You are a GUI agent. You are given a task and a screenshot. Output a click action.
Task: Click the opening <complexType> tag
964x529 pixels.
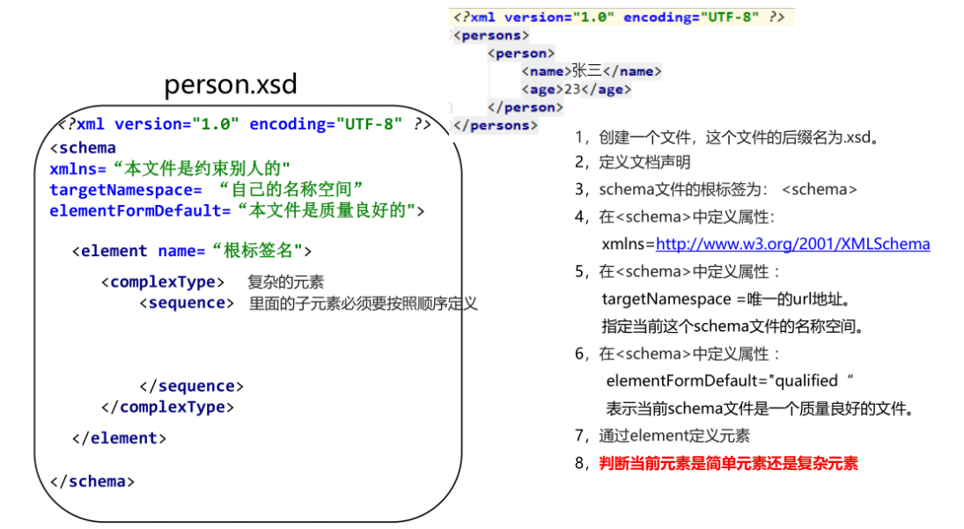162,282
